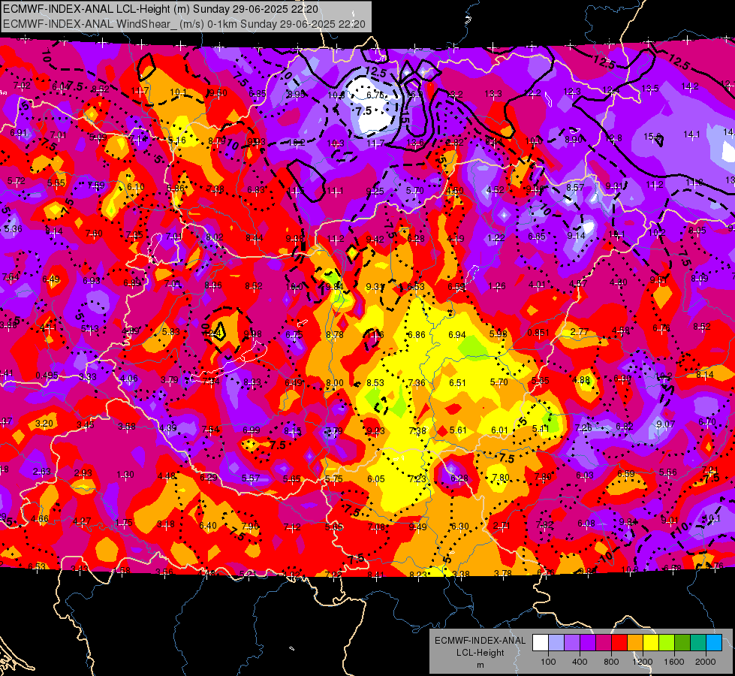Click the yellow legend swatch
This screenshot has height=676, width=735.
pyautogui.click(x=651, y=643)
